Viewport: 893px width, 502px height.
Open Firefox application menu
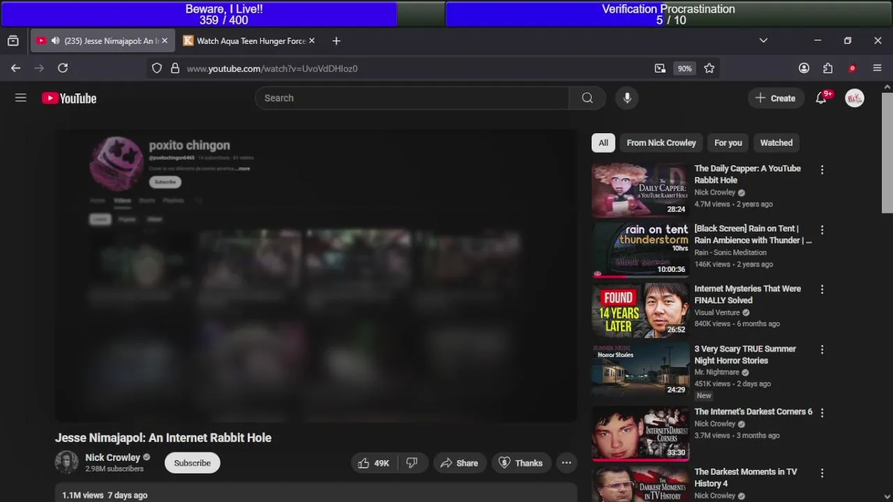(877, 68)
